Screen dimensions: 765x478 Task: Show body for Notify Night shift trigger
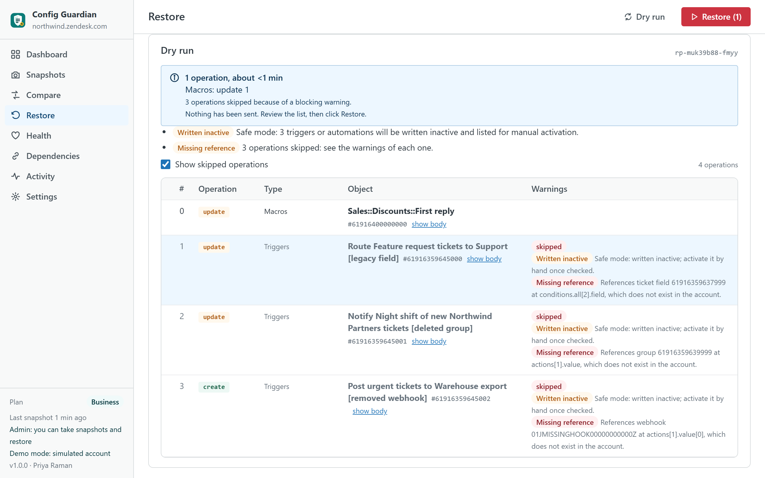429,341
